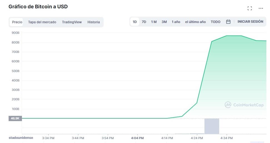Switch to the TradingView tab

[x=72, y=22]
